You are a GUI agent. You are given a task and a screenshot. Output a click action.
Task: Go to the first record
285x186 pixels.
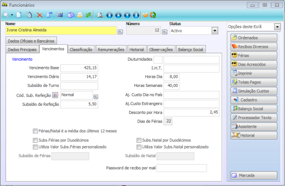[109, 15]
